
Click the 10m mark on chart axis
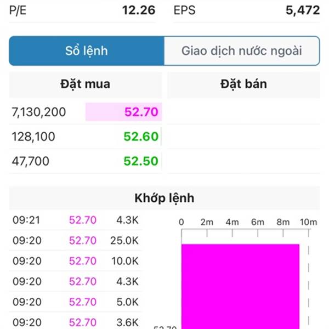(x=308, y=222)
